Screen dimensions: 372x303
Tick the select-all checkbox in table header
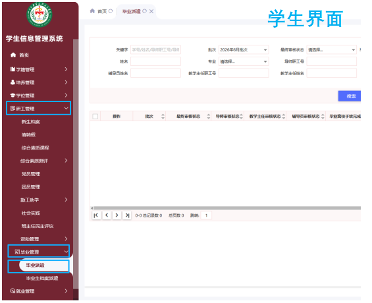coord(95,117)
